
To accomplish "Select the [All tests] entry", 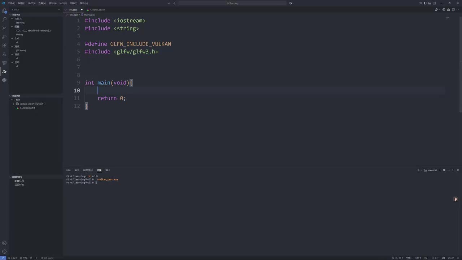I will [x=21, y=51].
